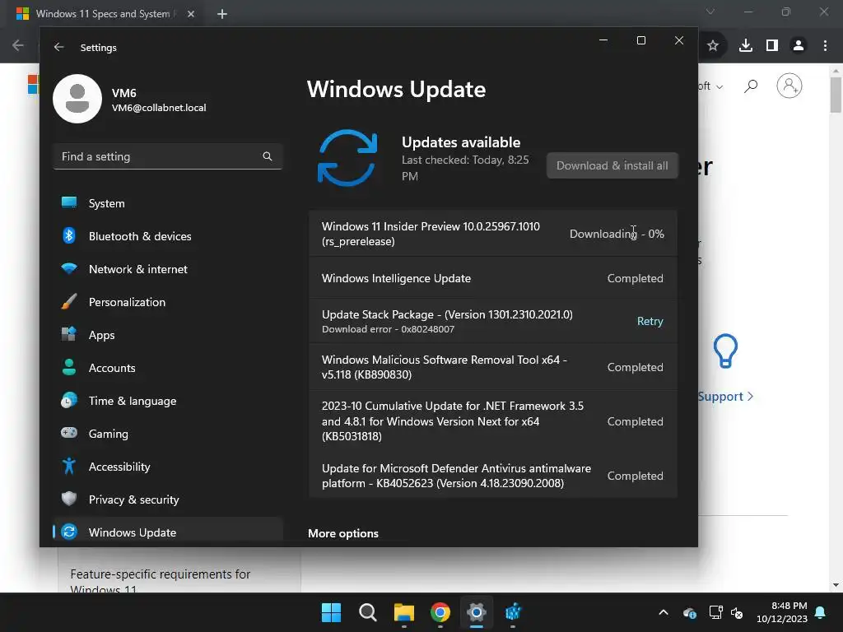Screen dimensions: 843x632
Task: Click the Windows Update sync arrows icon
Action: 347,157
